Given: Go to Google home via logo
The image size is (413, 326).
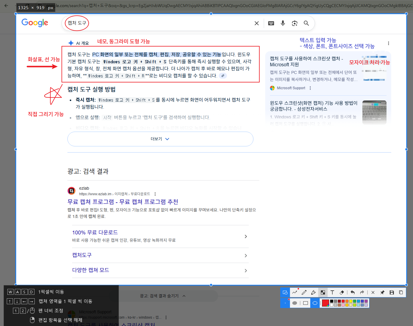Looking at the screenshot, I should click(35, 23).
